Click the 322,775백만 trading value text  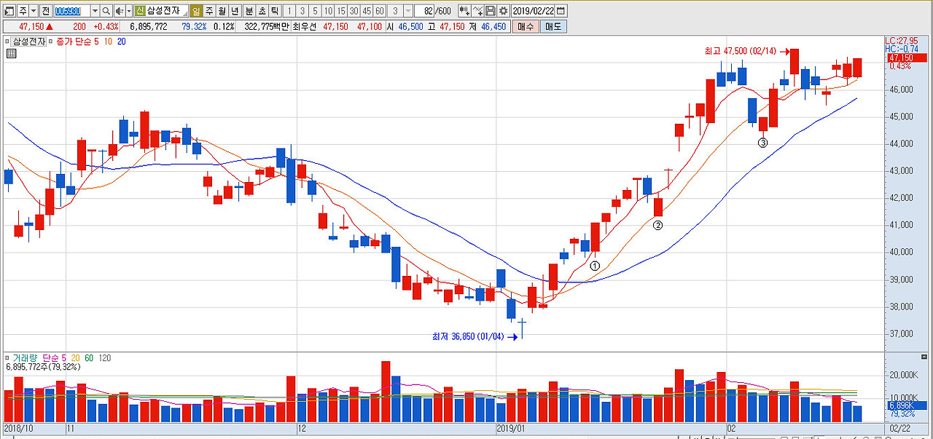pyautogui.click(x=267, y=26)
